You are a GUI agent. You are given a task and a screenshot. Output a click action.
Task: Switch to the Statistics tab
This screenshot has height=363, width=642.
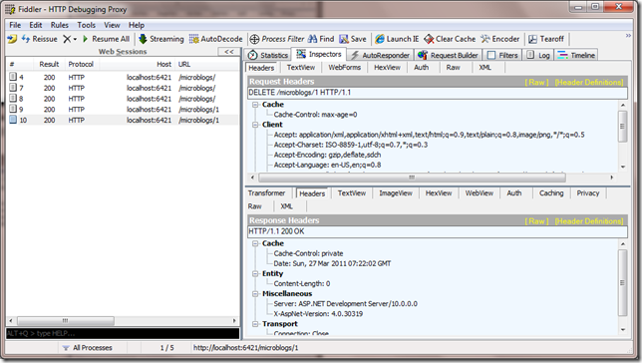click(x=268, y=55)
